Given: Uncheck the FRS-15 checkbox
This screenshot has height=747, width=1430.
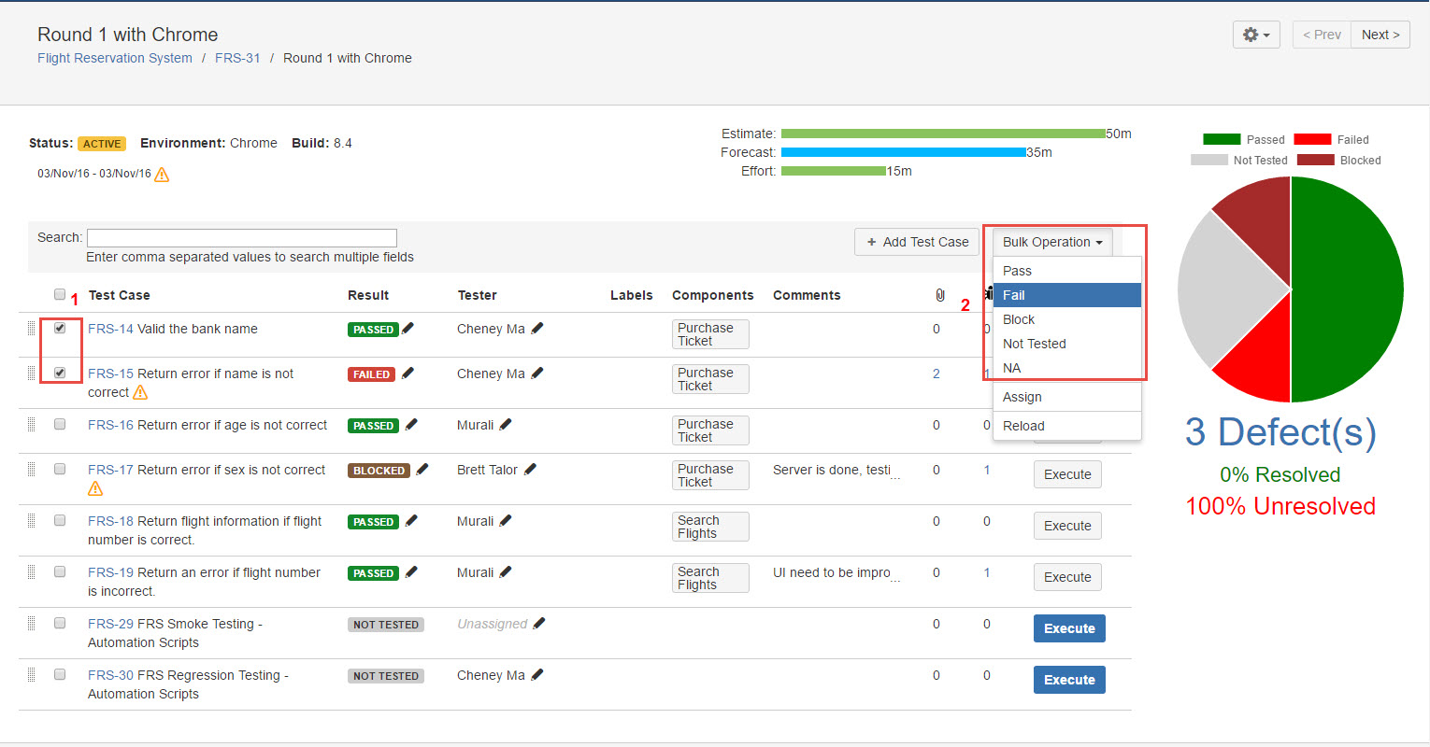Looking at the screenshot, I should pos(60,373).
